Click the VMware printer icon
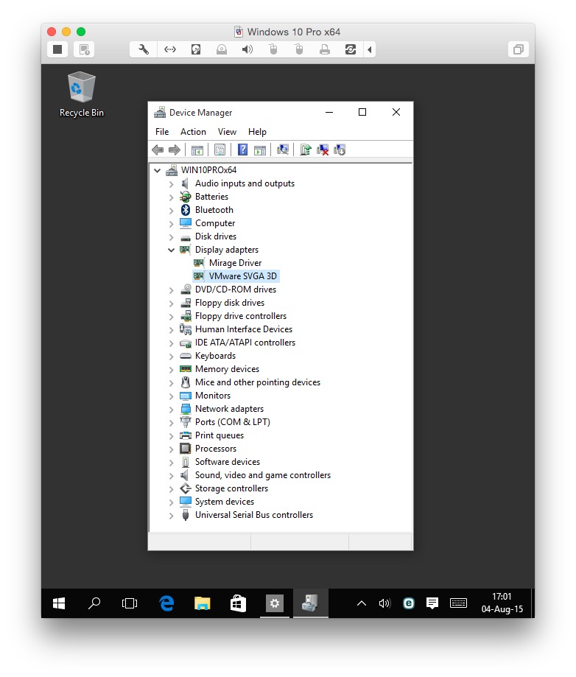 click(x=325, y=49)
